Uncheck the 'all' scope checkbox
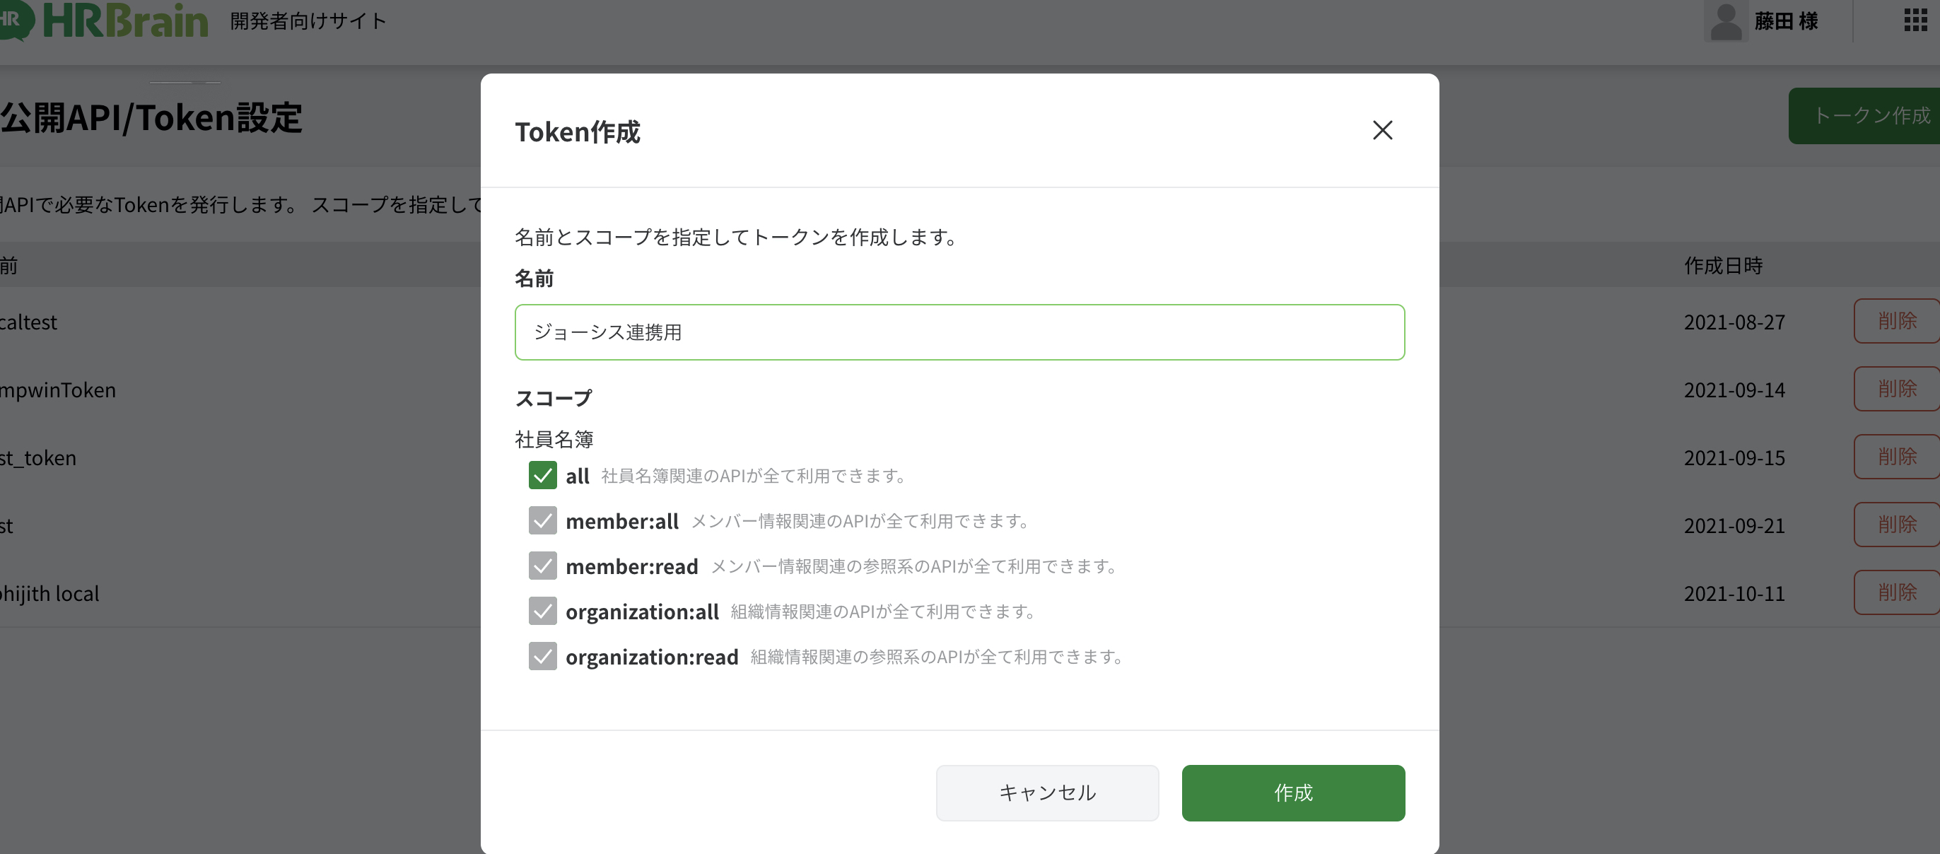This screenshot has width=1940, height=854. [542, 475]
